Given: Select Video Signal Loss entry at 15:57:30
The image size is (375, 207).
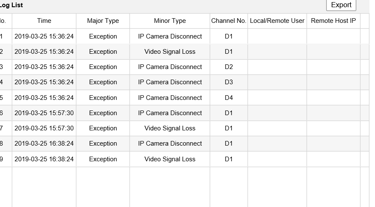Looking at the screenshot, I should click(x=170, y=128).
